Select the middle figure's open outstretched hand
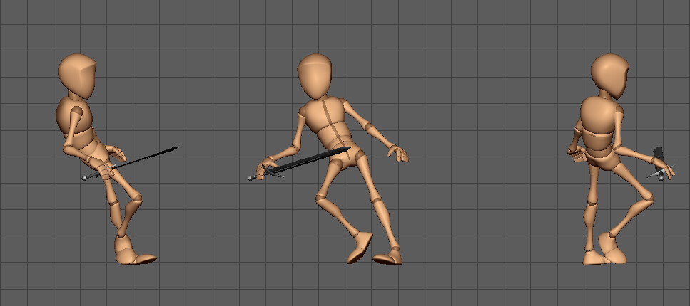 [x=398, y=153]
